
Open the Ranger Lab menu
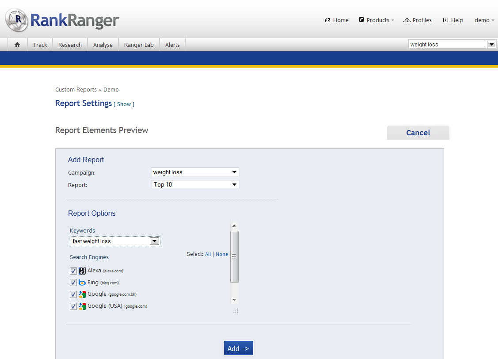click(x=139, y=45)
